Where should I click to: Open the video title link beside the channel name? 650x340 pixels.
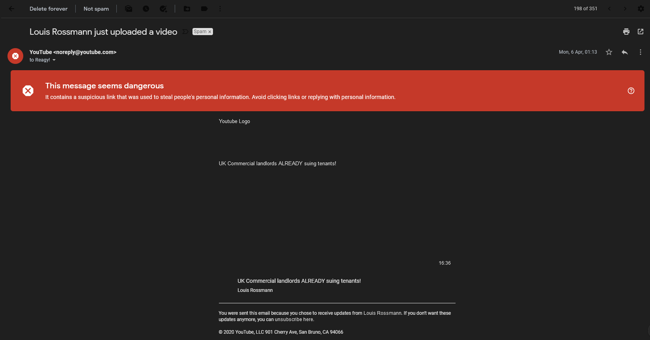[x=299, y=281]
